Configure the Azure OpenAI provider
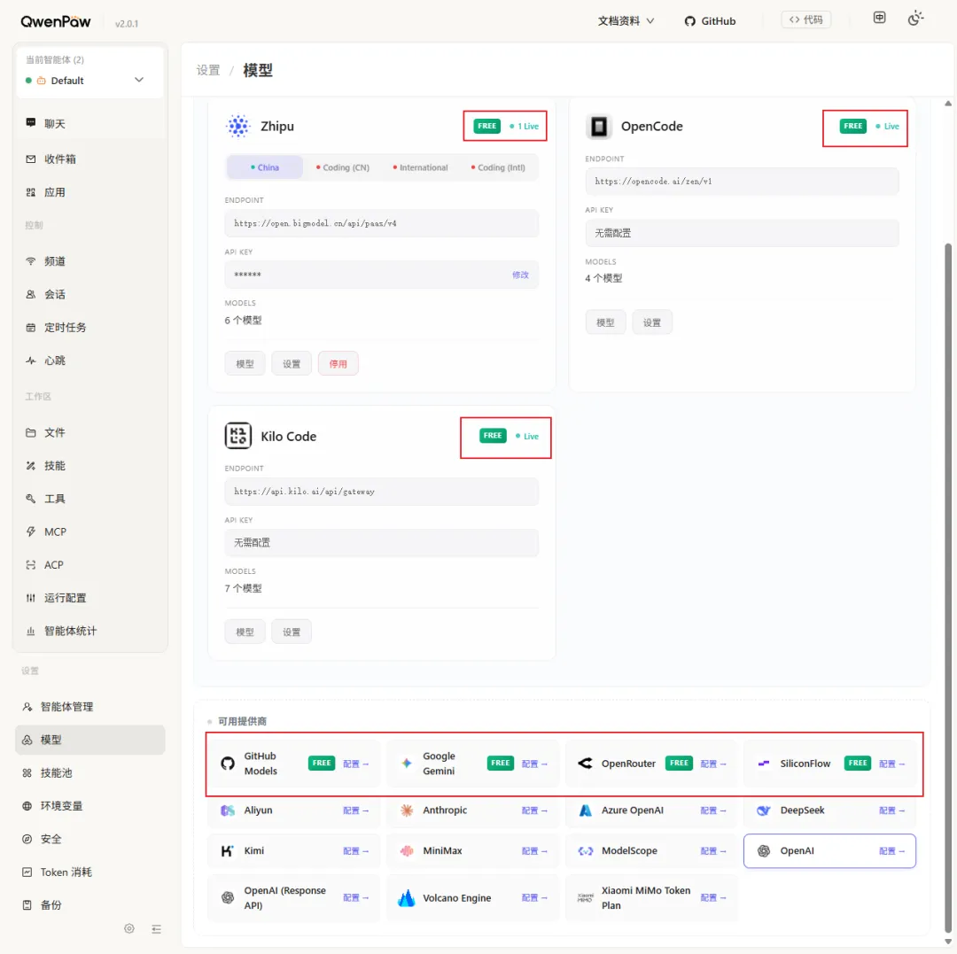 click(712, 811)
